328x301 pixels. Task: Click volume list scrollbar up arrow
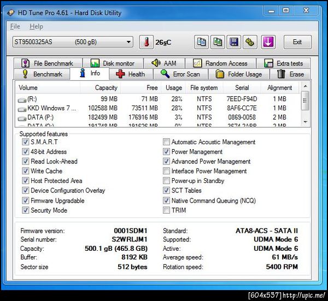[x=305, y=86]
